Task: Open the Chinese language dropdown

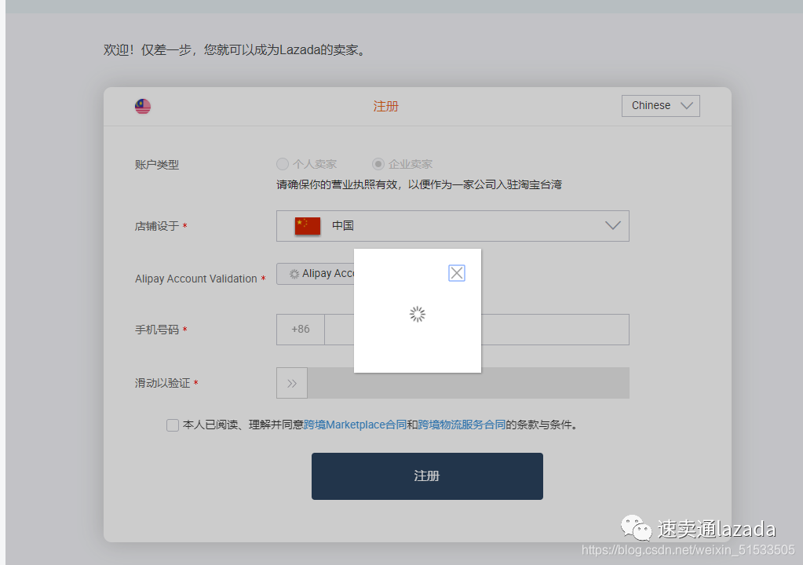Action: click(x=661, y=105)
